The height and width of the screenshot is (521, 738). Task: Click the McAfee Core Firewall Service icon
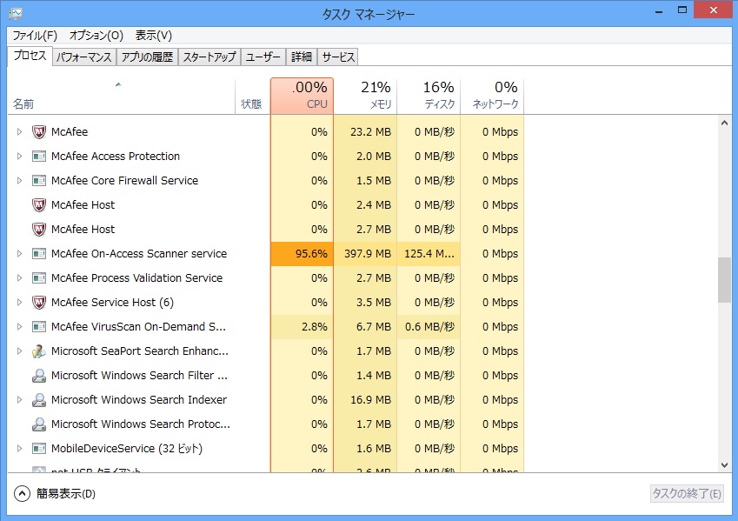tap(38, 181)
